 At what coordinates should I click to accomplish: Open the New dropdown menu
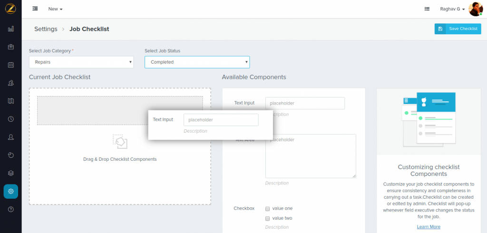[55, 9]
